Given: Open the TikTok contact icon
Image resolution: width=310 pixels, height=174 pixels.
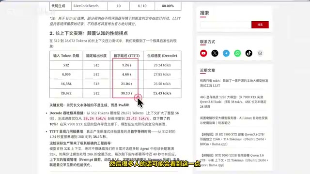Looking at the screenshot, I should pos(248,53).
